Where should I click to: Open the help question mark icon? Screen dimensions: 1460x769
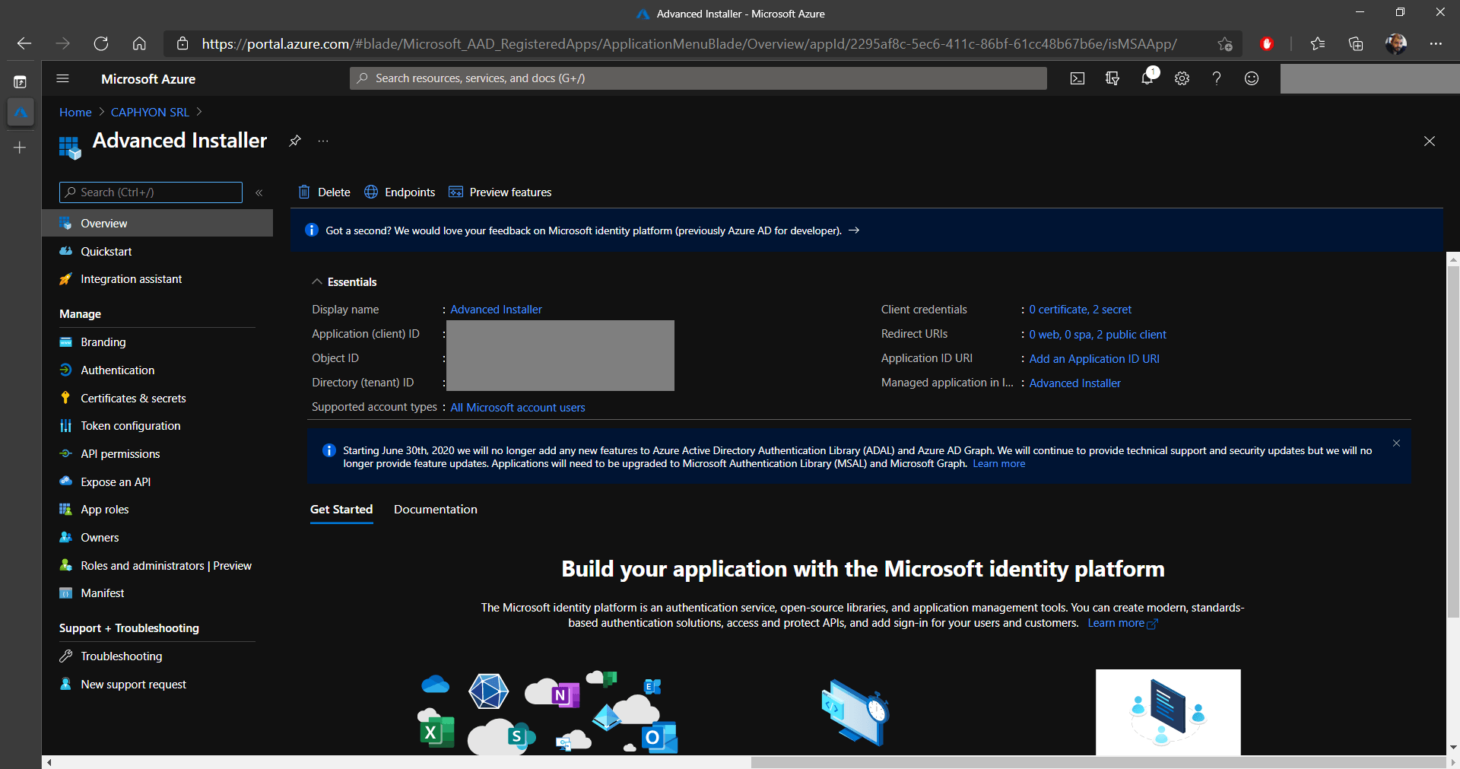click(1217, 78)
